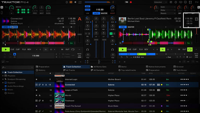Screen dimensions: 200x113
Task: Click Deck B delete cue trash icon
Action: 187,57
